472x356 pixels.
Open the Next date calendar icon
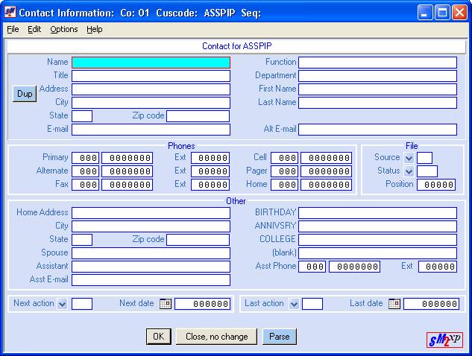(x=166, y=303)
